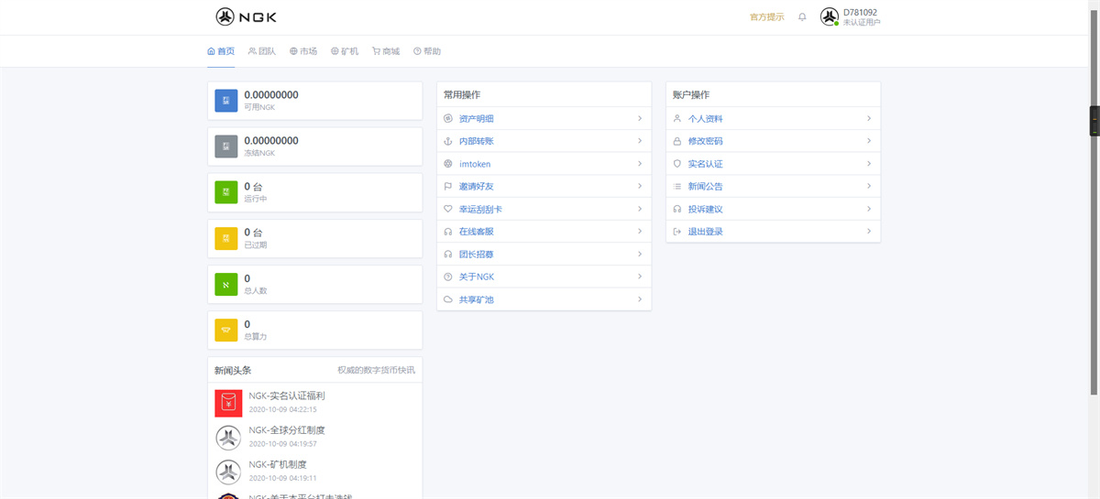
Task: Expand the 资产明细 row chevron
Action: coord(639,118)
